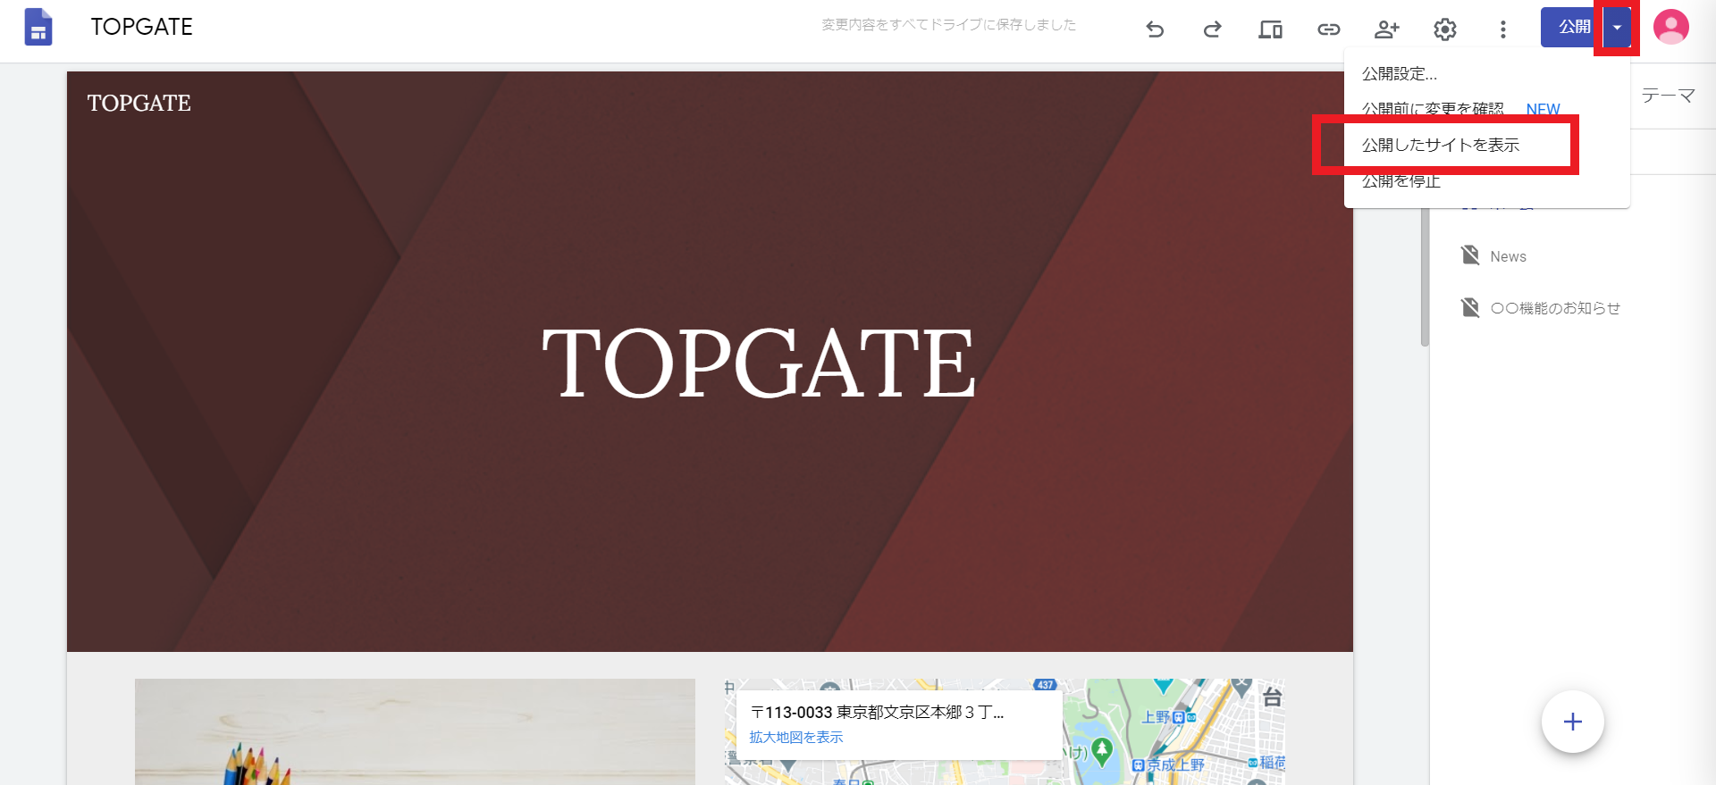Viewport: 1716px width, 785px height.
Task: Switch to the テーマ tab
Action: [x=1668, y=96]
